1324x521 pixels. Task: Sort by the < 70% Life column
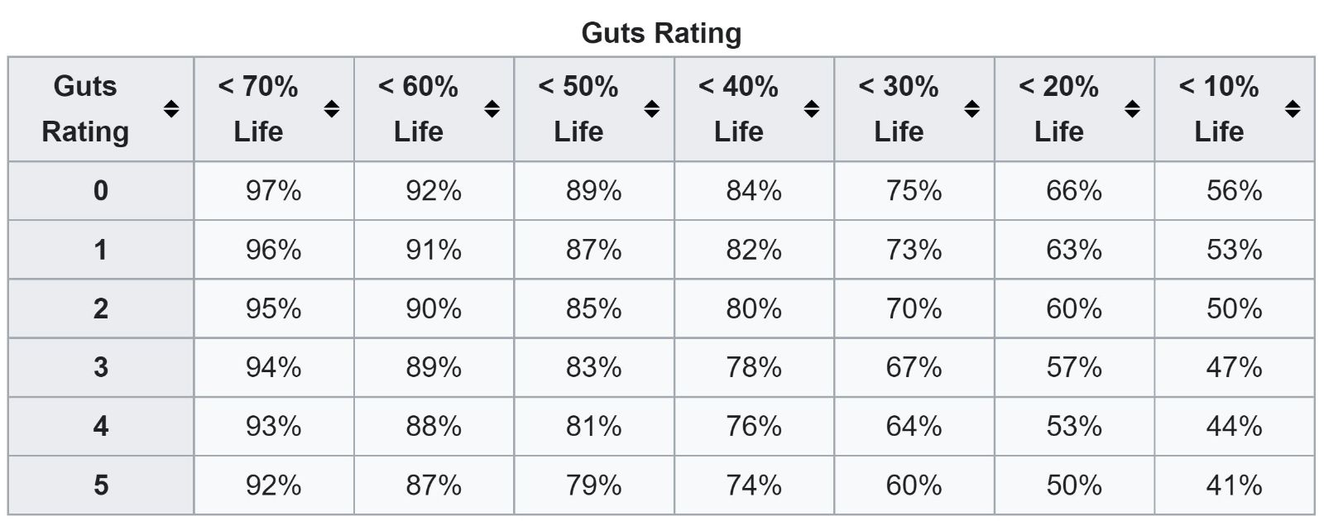click(x=331, y=109)
